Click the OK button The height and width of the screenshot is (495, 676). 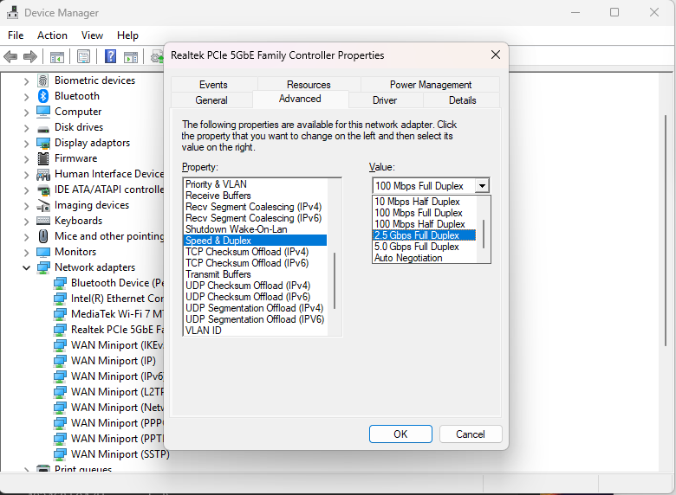[400, 434]
